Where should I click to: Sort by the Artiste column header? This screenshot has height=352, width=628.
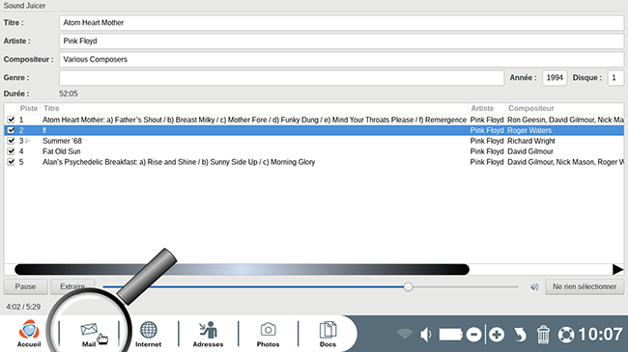tap(486, 108)
